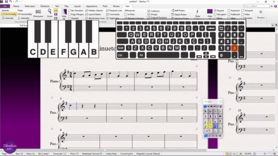Collapse the ribbon with up arrow
Viewport: 278px width, 156px height.
271,6
